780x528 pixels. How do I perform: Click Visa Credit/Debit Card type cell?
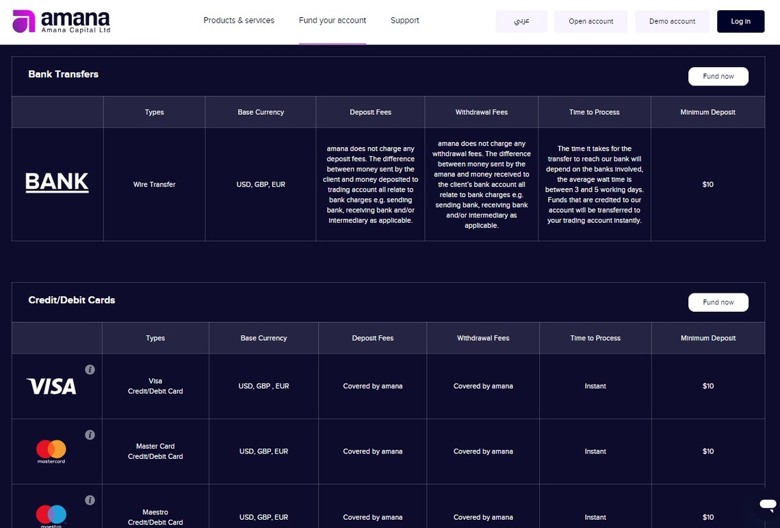pyautogui.click(x=155, y=386)
